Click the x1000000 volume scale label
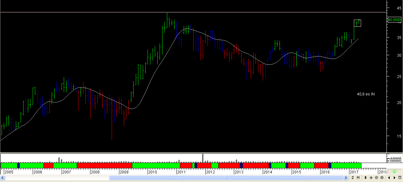 pyautogui.click(x=394, y=161)
